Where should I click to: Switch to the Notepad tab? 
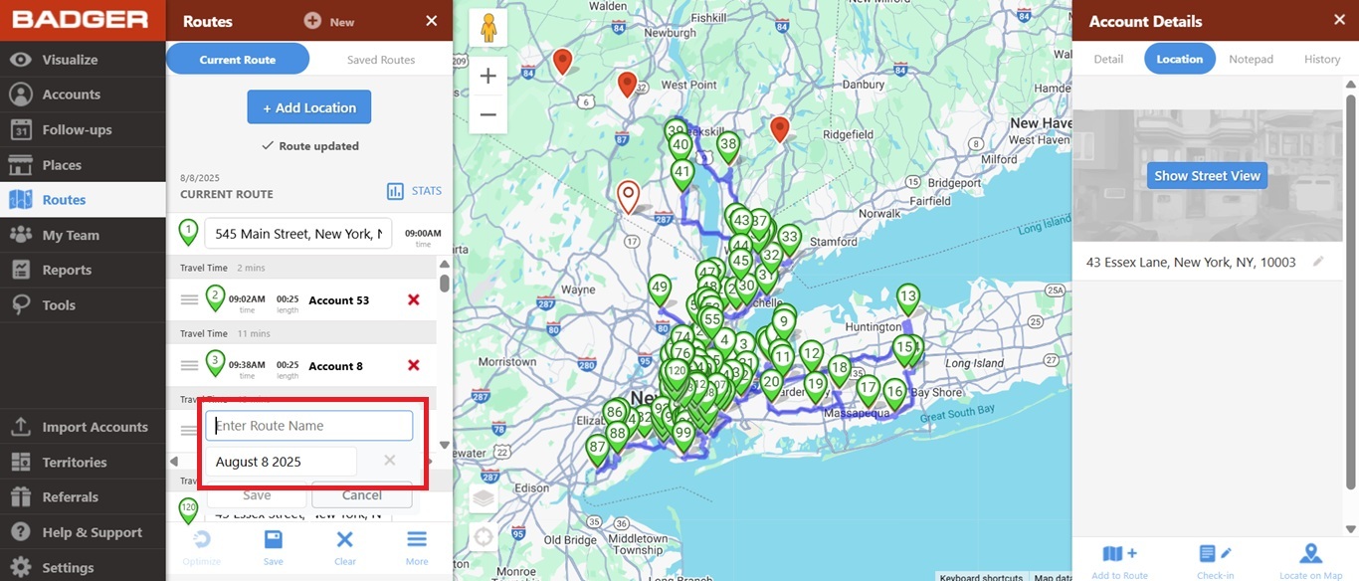(x=1251, y=60)
